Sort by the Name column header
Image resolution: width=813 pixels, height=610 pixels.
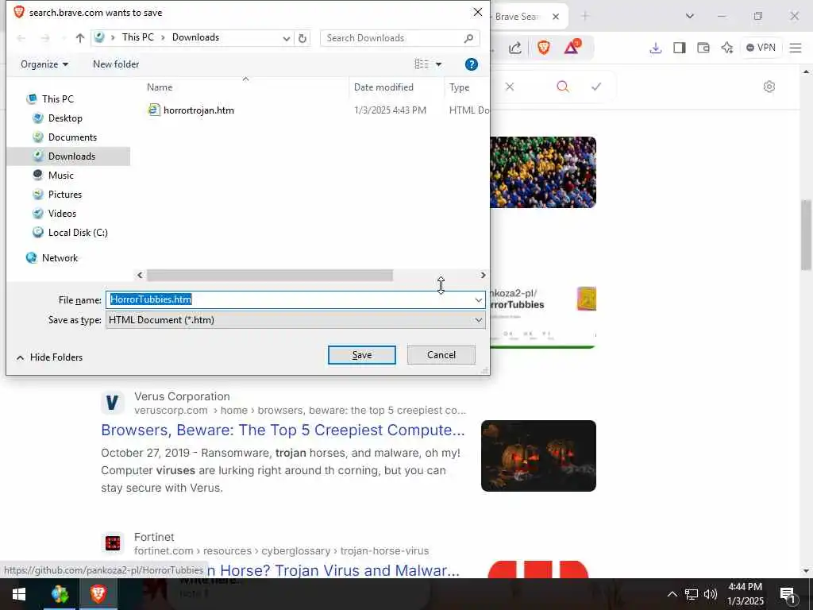tap(159, 87)
